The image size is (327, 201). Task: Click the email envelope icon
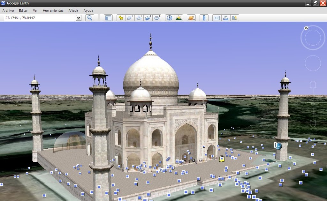[x=217, y=18]
